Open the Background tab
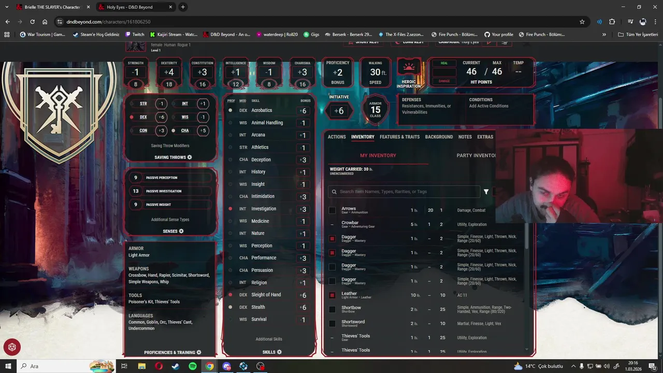 (x=439, y=137)
